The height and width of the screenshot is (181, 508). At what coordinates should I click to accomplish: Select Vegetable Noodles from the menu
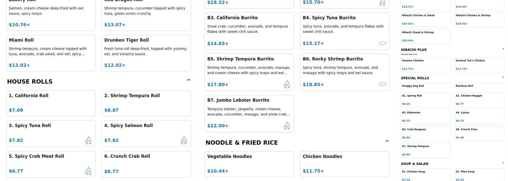(x=249, y=164)
